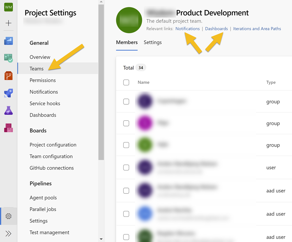Click the plus icon to add new
292x242 pixels.
tap(9, 23)
